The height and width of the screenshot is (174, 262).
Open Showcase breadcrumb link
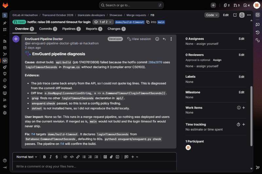coord(116,15)
